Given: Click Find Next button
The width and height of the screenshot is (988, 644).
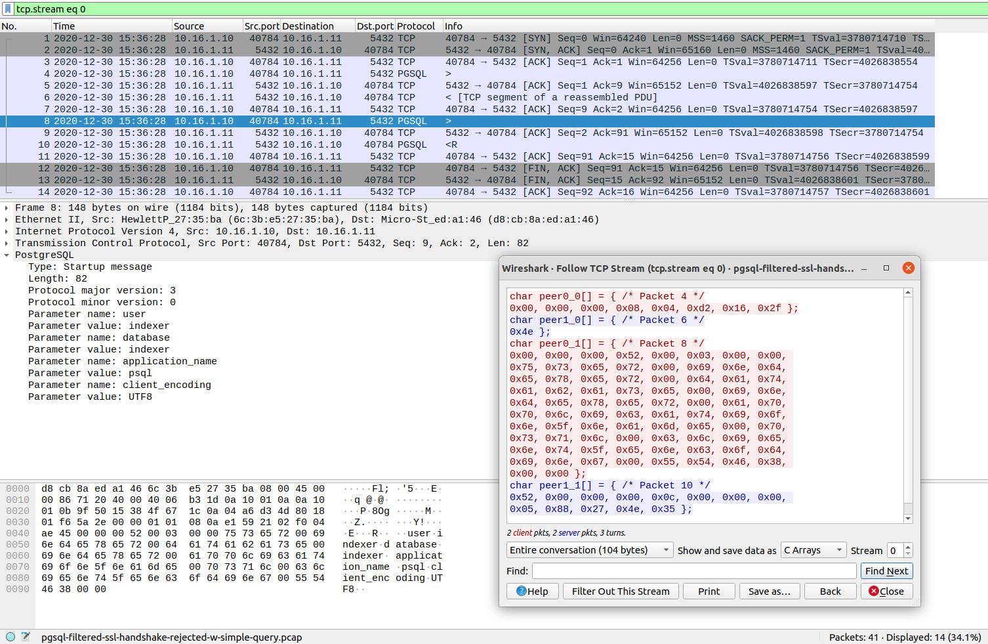Looking at the screenshot, I should (x=886, y=571).
